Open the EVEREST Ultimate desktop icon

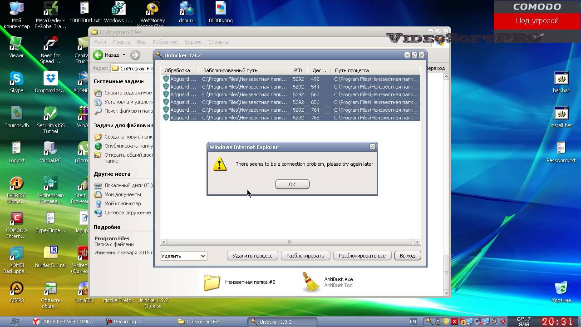[16, 190]
